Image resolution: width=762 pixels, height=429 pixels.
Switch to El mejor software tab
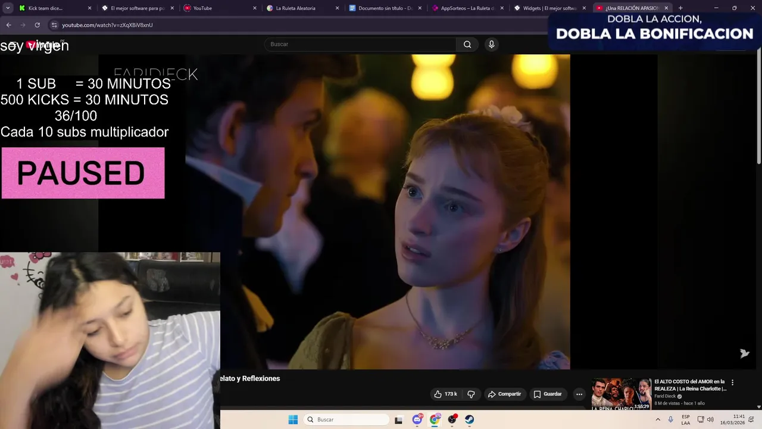pos(137,8)
